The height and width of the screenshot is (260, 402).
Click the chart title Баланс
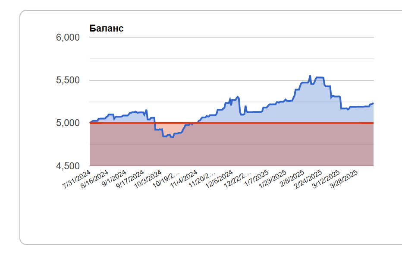click(x=107, y=28)
